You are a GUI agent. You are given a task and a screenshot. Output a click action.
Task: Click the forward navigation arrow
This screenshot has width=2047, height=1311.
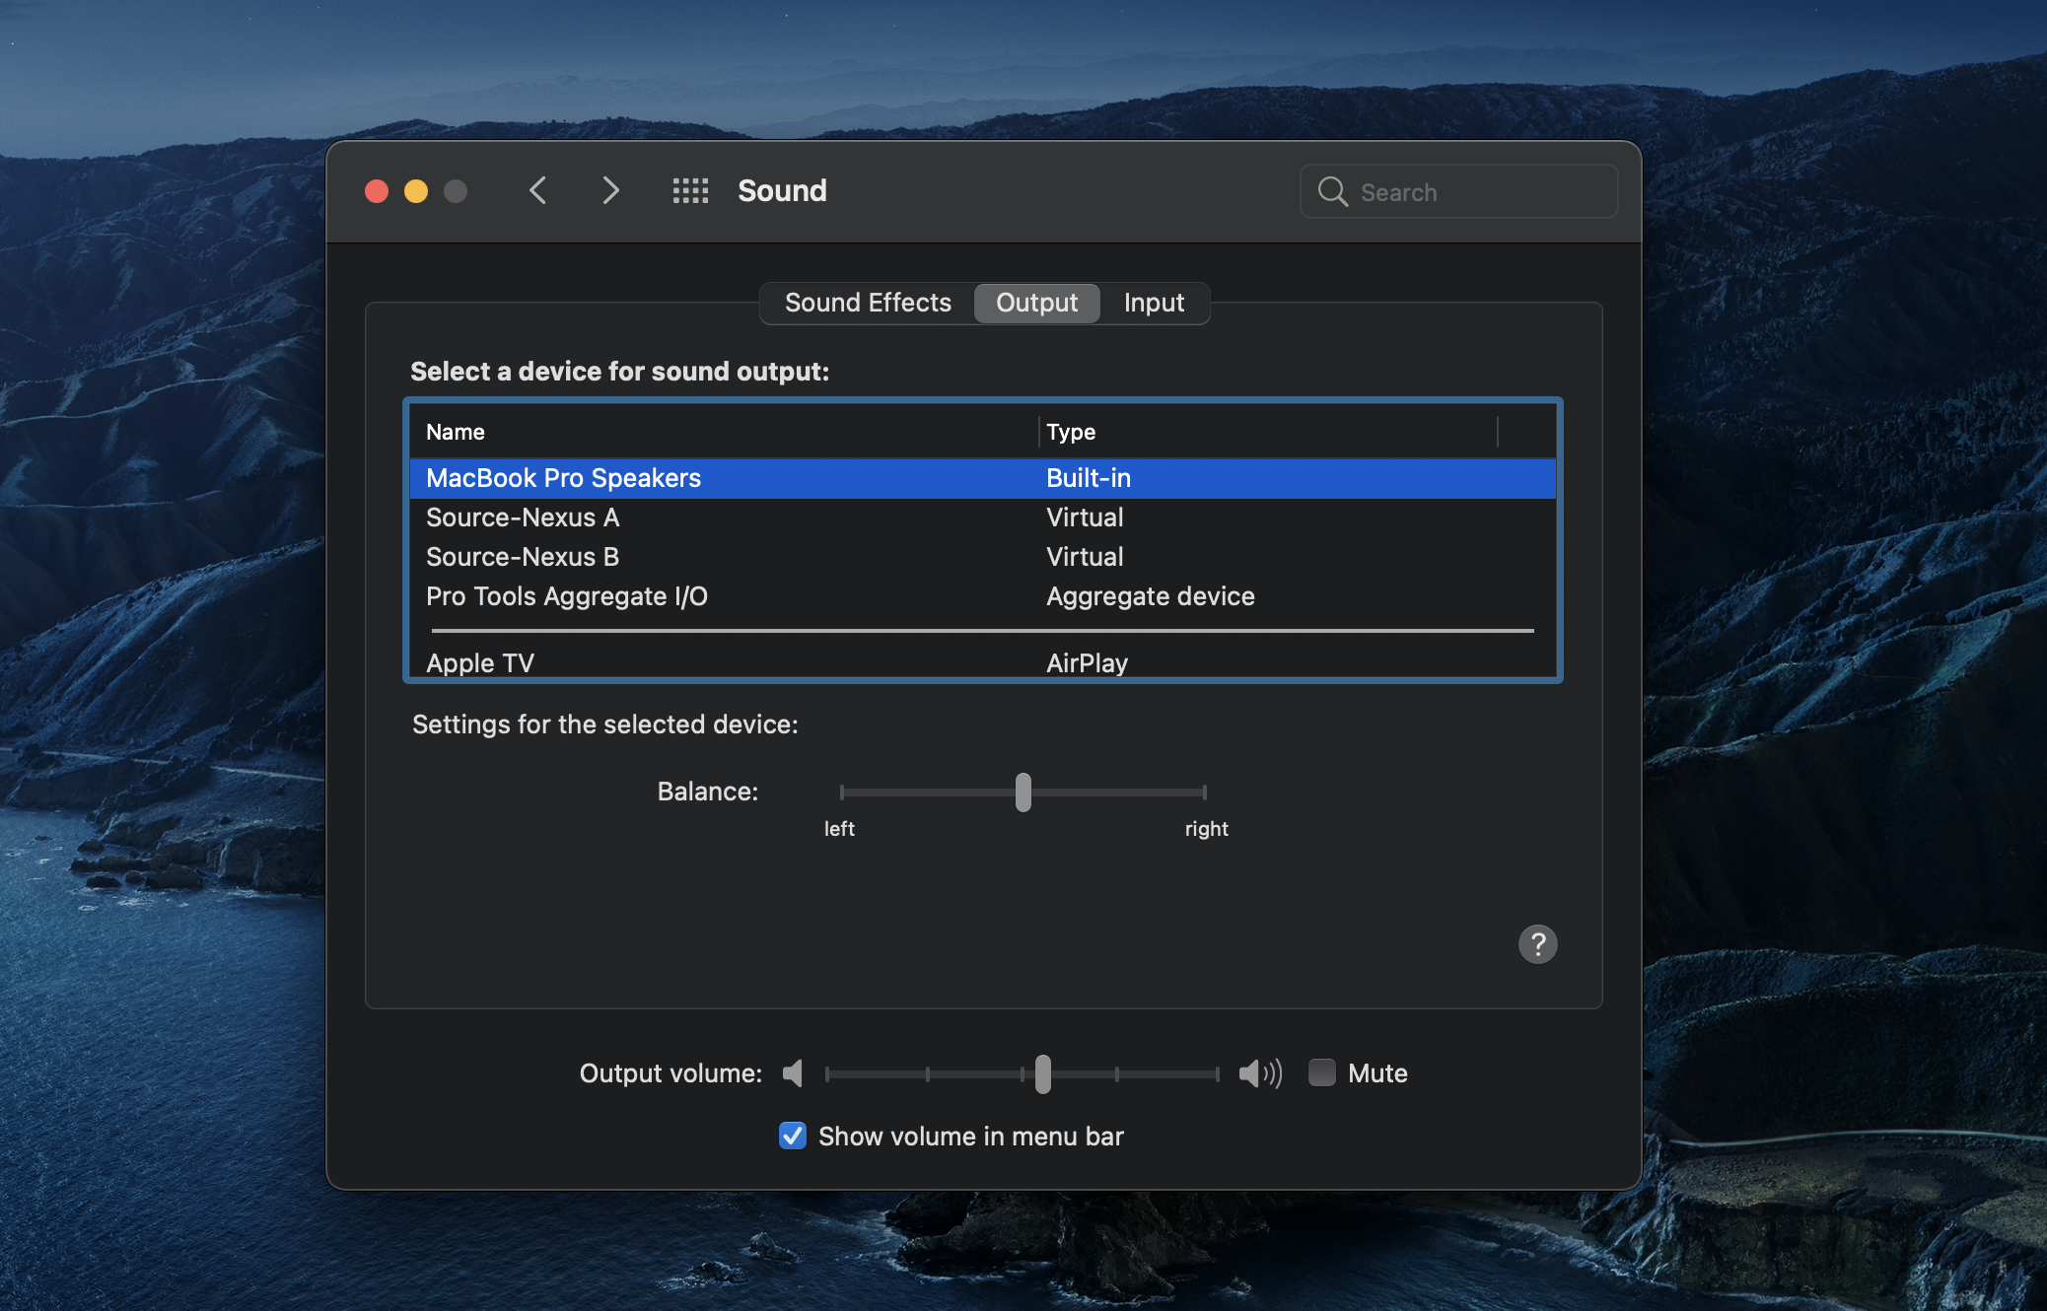(x=610, y=190)
